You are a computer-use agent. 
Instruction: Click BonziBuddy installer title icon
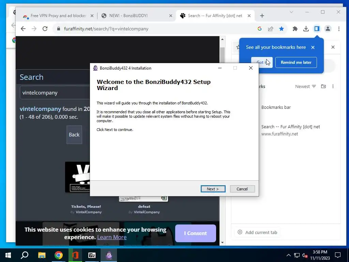coord(95,68)
